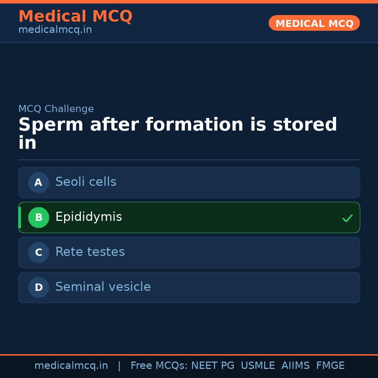Image resolution: width=378 pixels, height=378 pixels.
Task: Pick the Seminal vesicle answer
Action: tap(103, 287)
